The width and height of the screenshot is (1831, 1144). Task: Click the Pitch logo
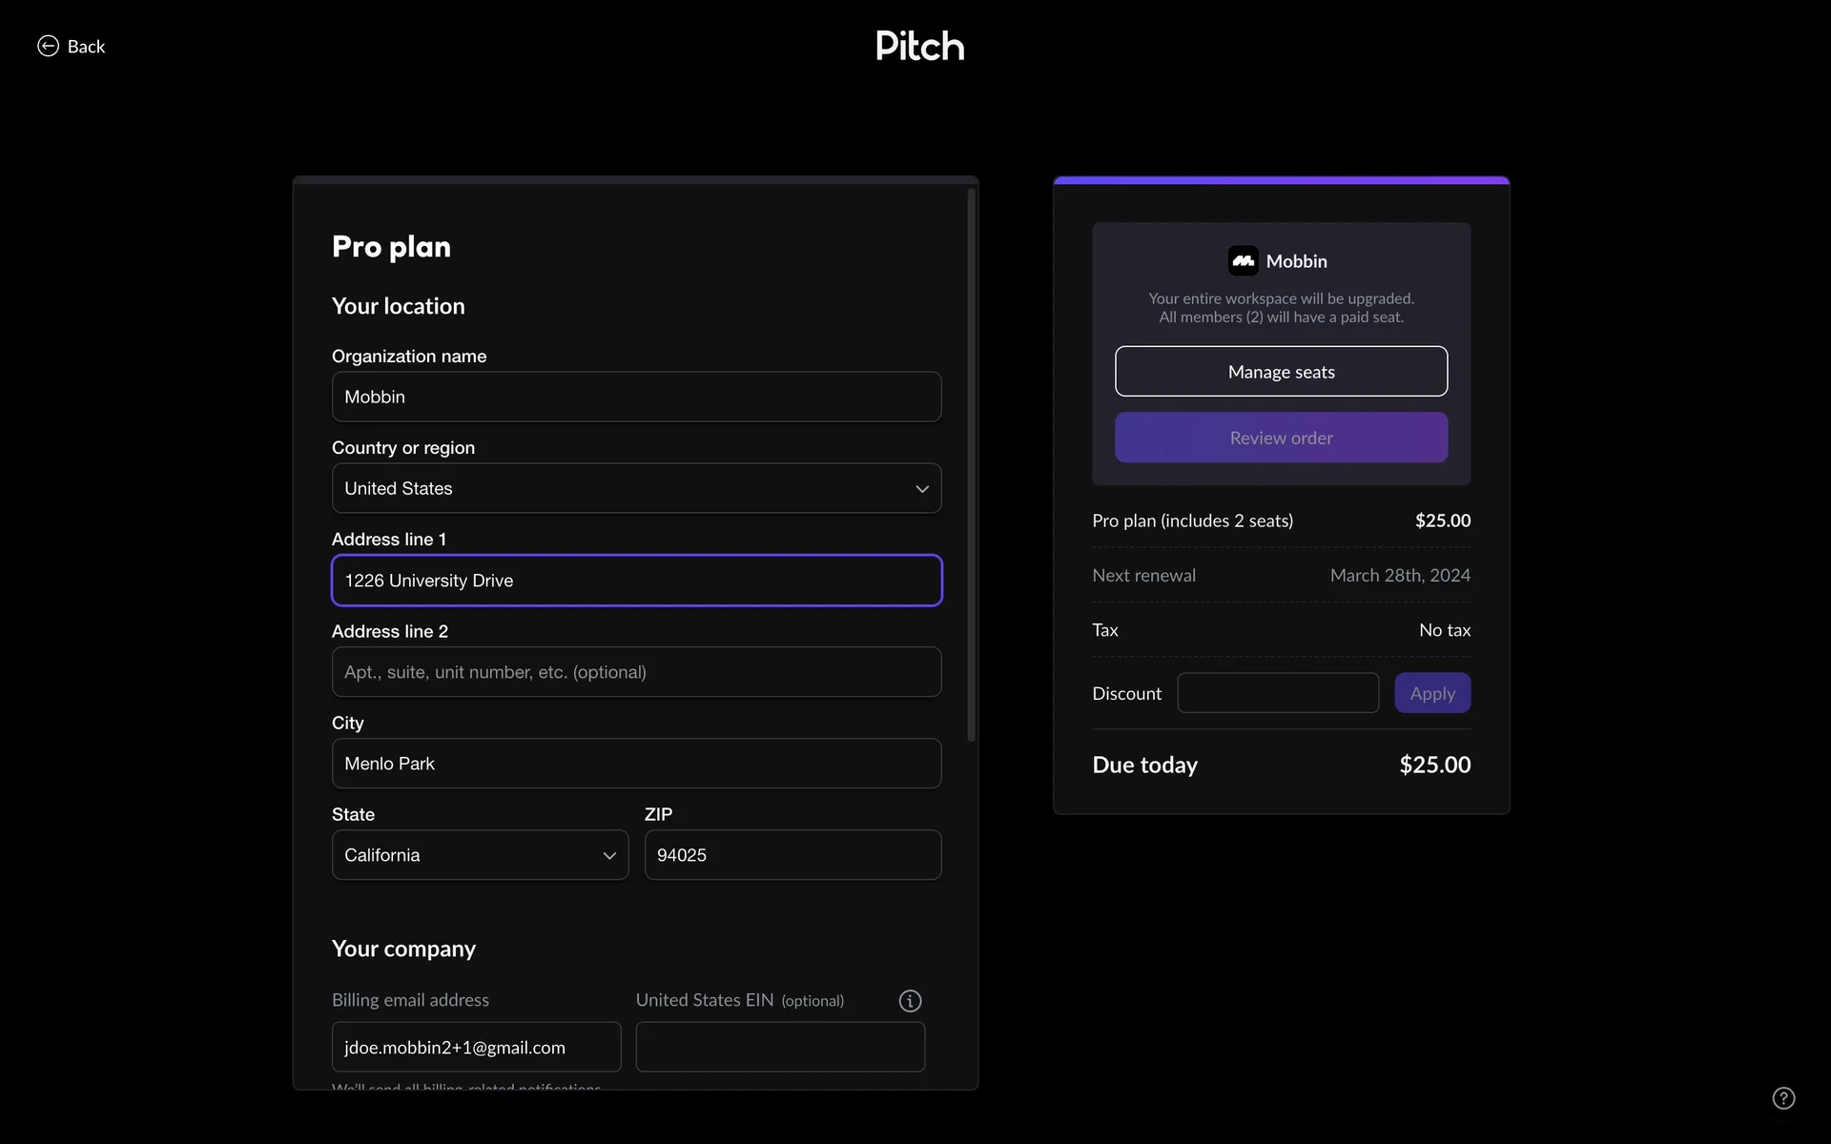(x=919, y=46)
